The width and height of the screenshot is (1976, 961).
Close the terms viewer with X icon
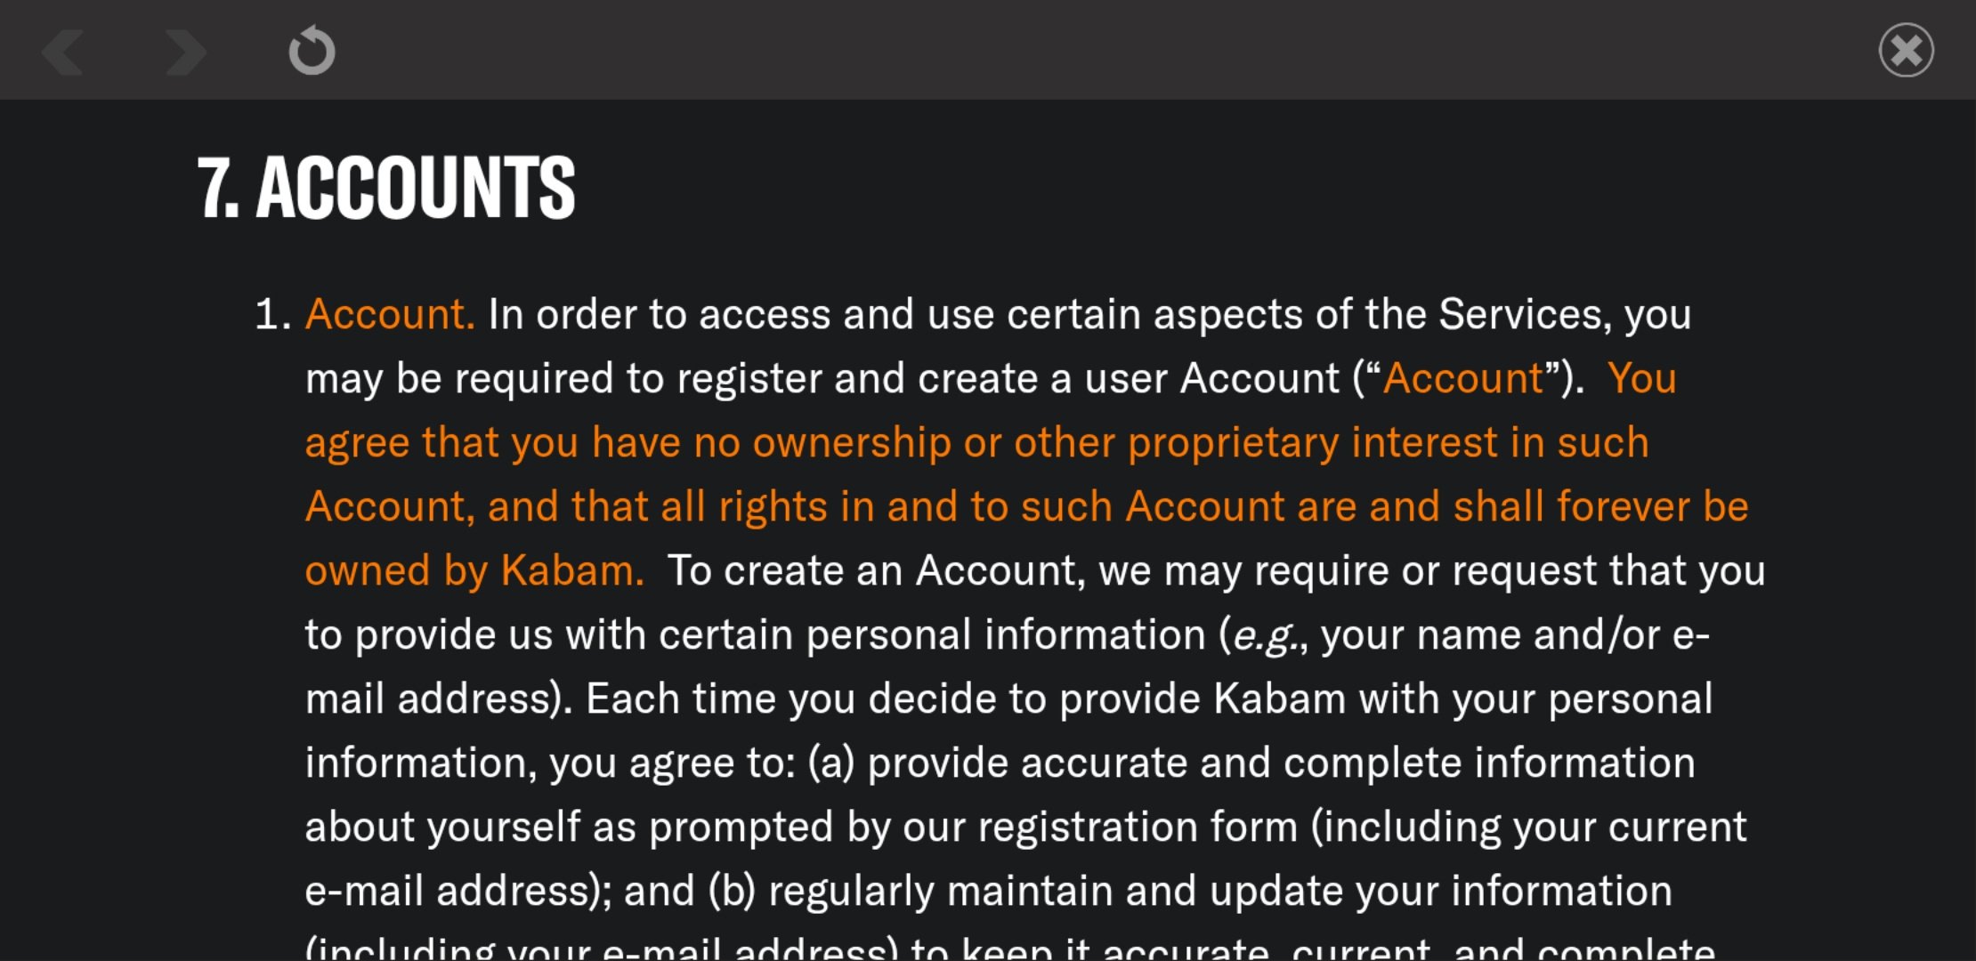tap(1906, 50)
